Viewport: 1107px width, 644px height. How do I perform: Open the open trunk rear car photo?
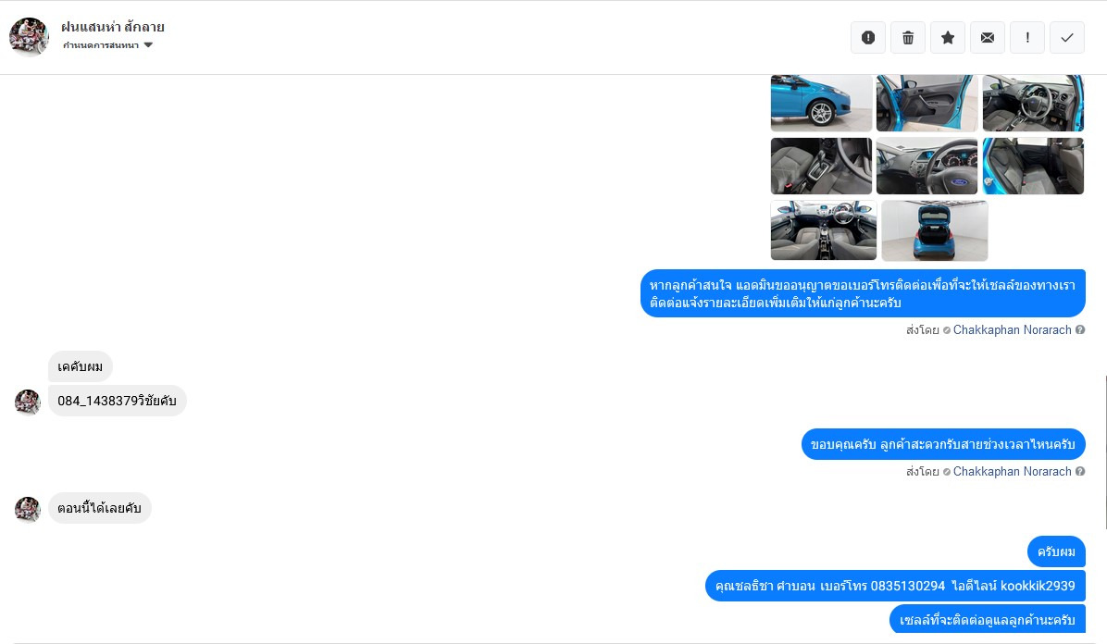[935, 230]
